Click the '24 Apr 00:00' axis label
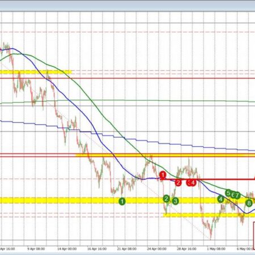Screen dimensions: 255x255 (156, 249)
